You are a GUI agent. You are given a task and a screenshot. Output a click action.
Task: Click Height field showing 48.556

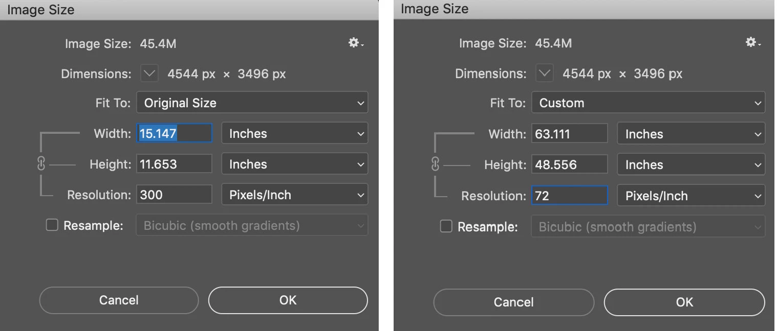click(569, 165)
